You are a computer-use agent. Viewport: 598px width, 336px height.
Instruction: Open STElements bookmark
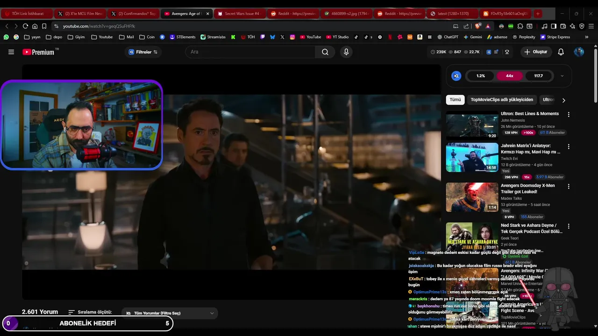coord(183,37)
